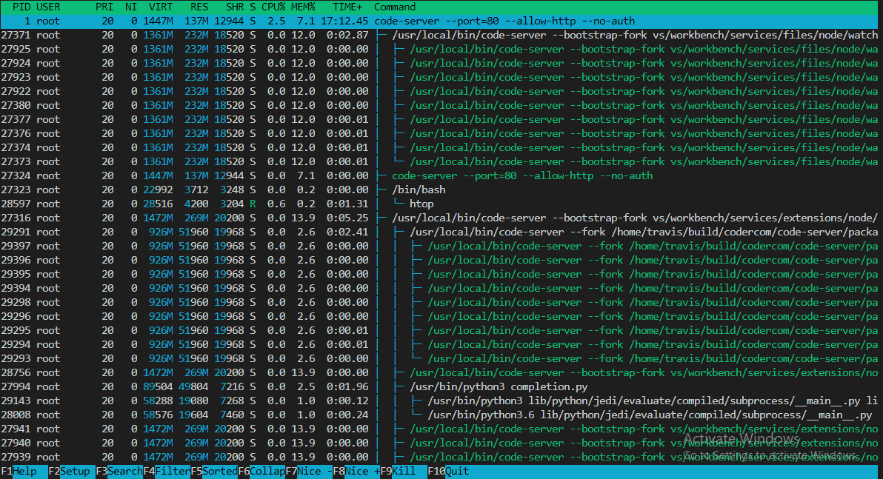
Task: Sort by the CPU% column header
Action: (x=273, y=7)
